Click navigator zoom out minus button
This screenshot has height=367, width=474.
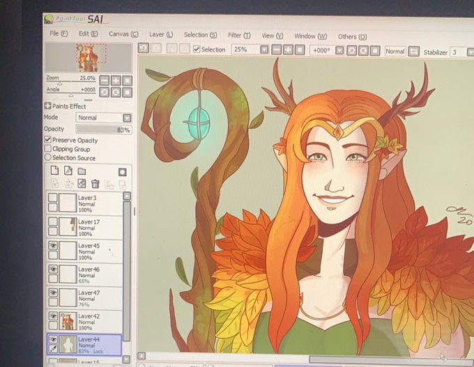pos(105,81)
